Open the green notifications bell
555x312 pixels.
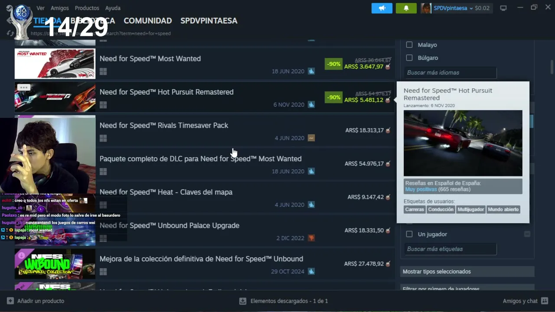tap(406, 8)
